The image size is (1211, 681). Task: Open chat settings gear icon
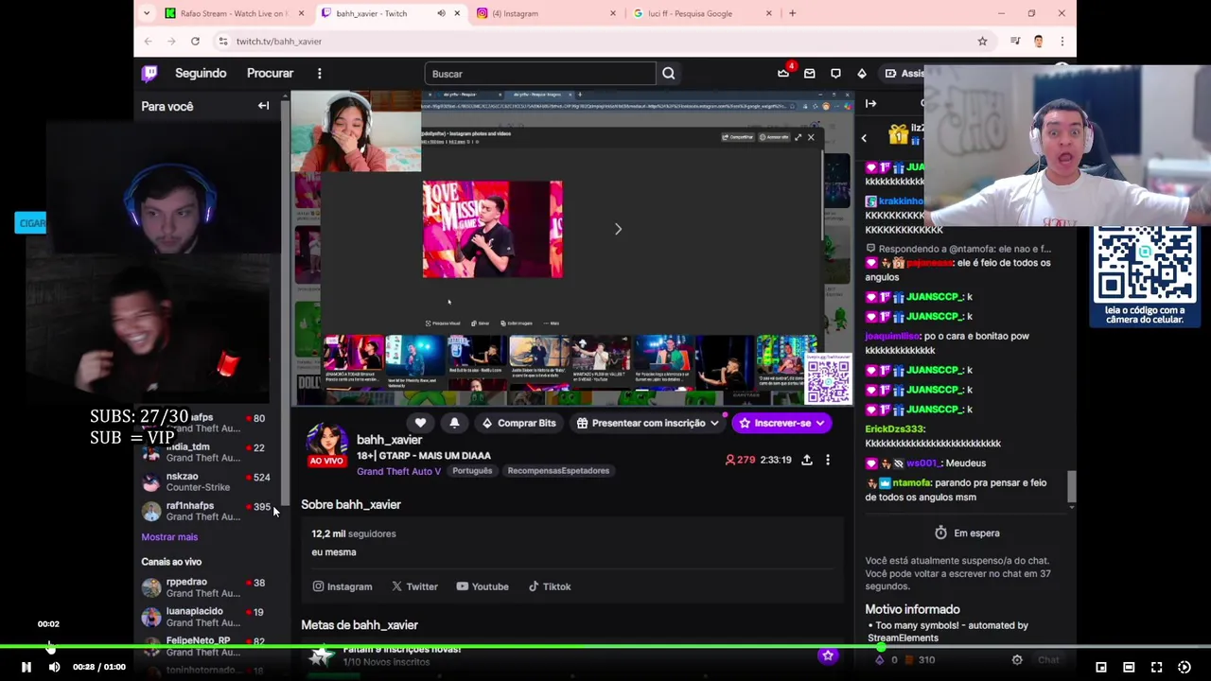1017,660
